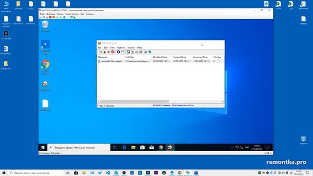Click the teal exit icon in toolbar
The height and width of the screenshot is (176, 313).
149,52
